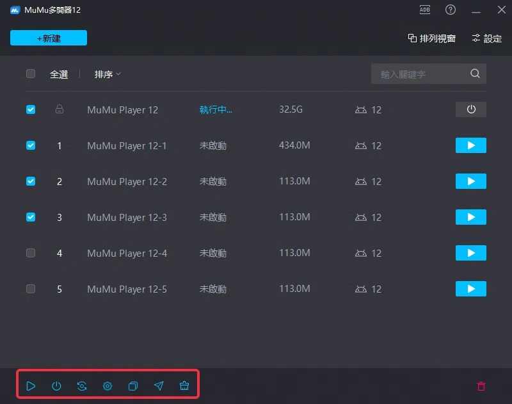Viewport: 512px width, 404px height.
Task: Toggle the 全選 select-all checkbox
Action: point(30,74)
